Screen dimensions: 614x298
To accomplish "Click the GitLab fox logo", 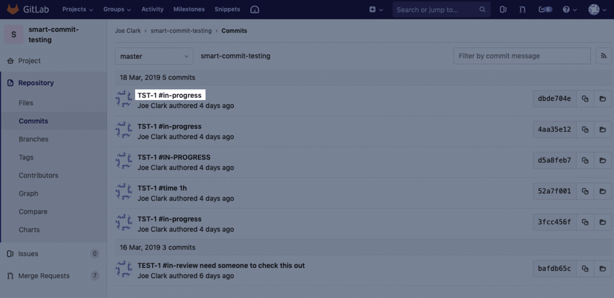I will [13, 9].
